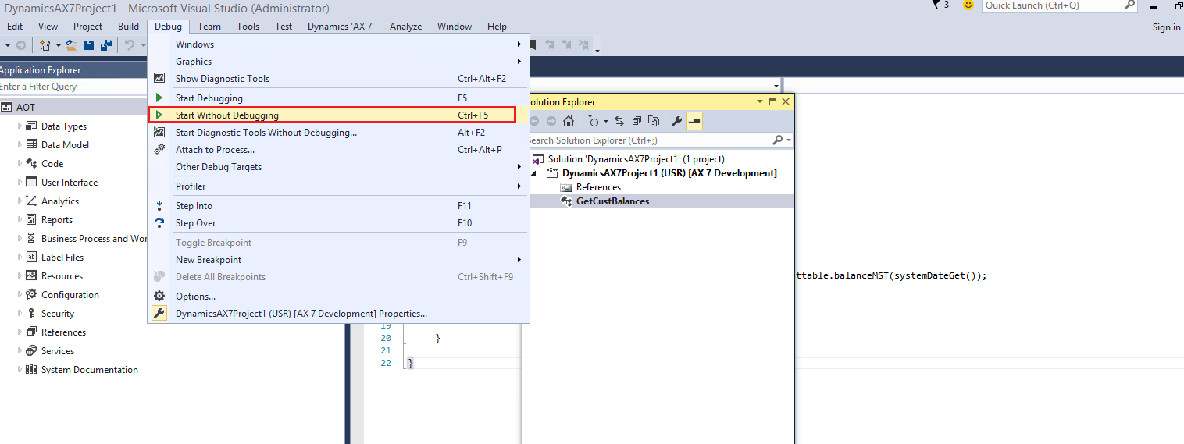This screenshot has height=444, width=1184.
Task: Click the Sign in link
Action: (1166, 27)
